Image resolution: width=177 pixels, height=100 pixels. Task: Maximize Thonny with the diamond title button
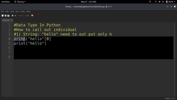pyautogui.click(x=171, y=7)
